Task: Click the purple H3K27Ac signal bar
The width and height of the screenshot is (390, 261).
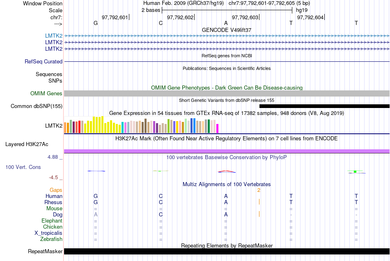Action: click(227, 151)
